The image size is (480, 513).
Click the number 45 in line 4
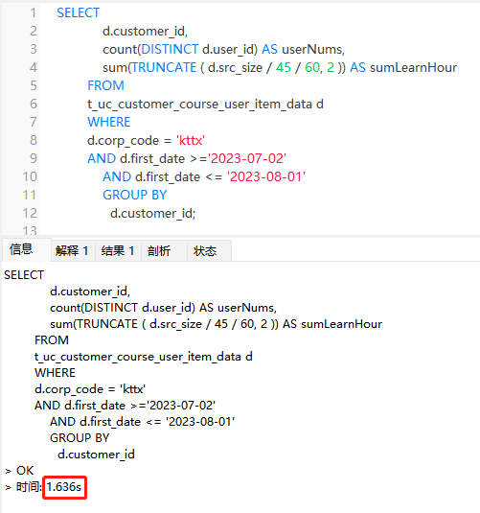pos(284,68)
